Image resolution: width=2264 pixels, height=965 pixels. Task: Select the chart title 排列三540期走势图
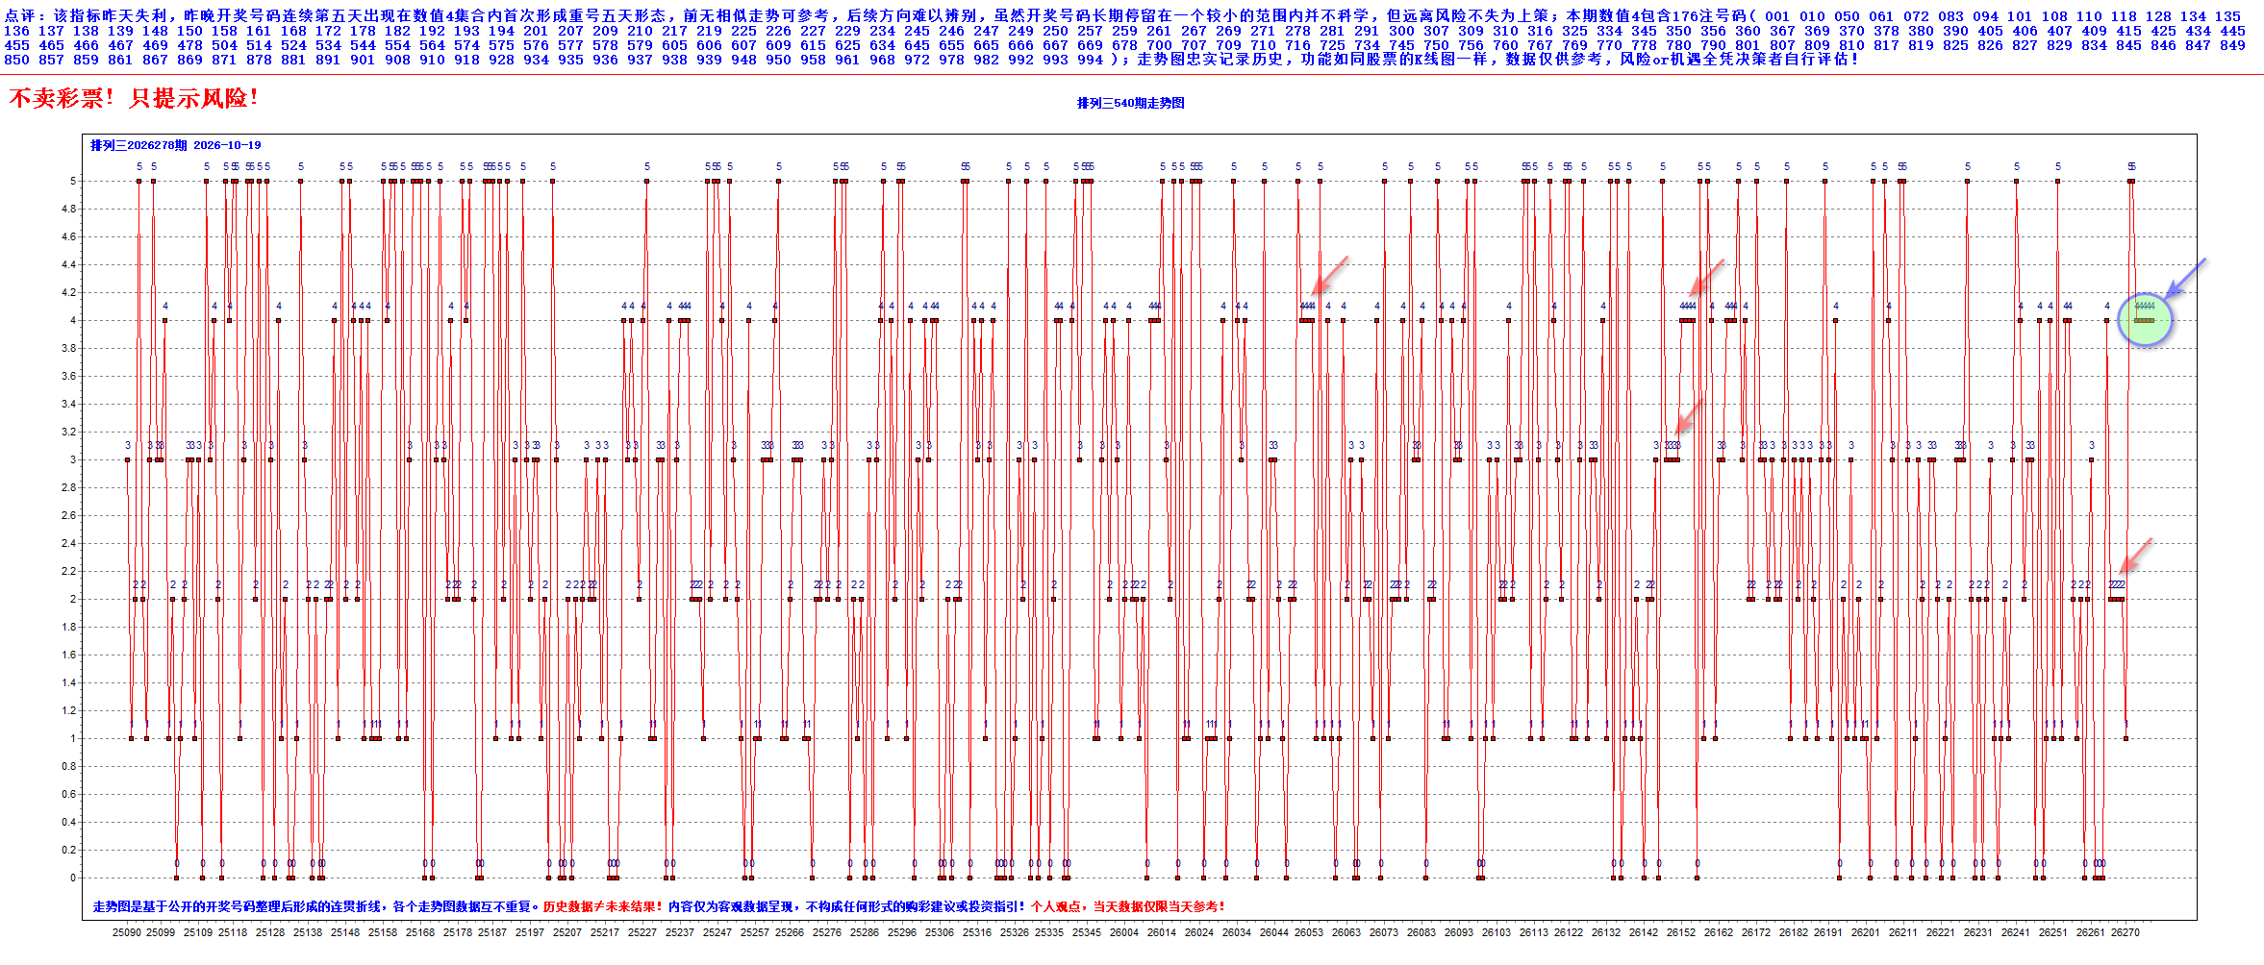(1130, 103)
